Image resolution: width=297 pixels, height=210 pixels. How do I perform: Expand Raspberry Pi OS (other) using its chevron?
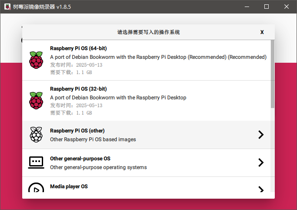(x=261, y=135)
